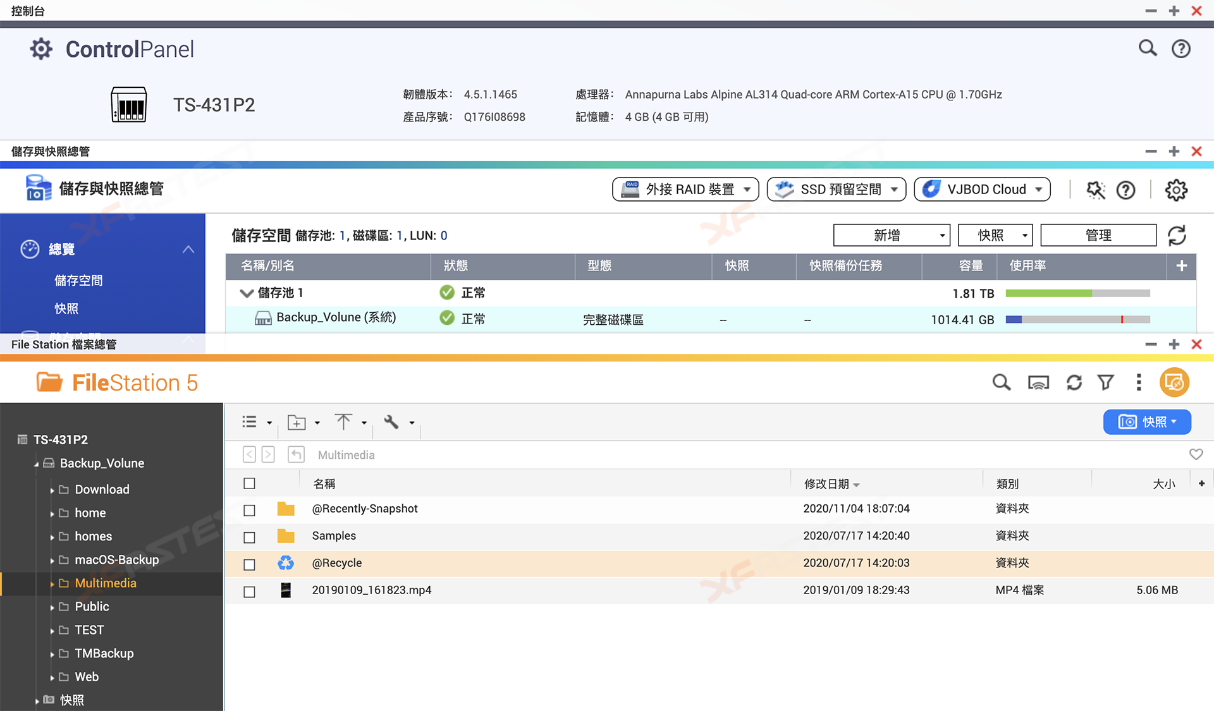Screen dimensions: 1214x711
Task: Collapse the Backup_Volume tree node
Action: (x=37, y=465)
